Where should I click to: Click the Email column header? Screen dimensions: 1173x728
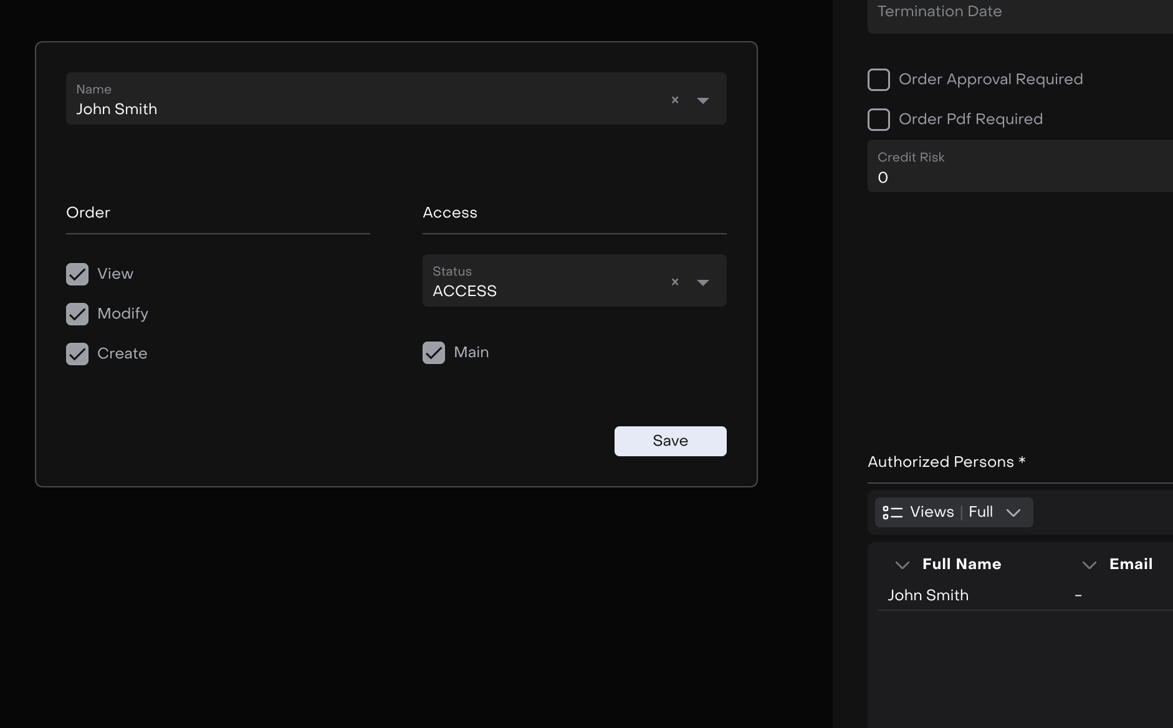[x=1131, y=564]
